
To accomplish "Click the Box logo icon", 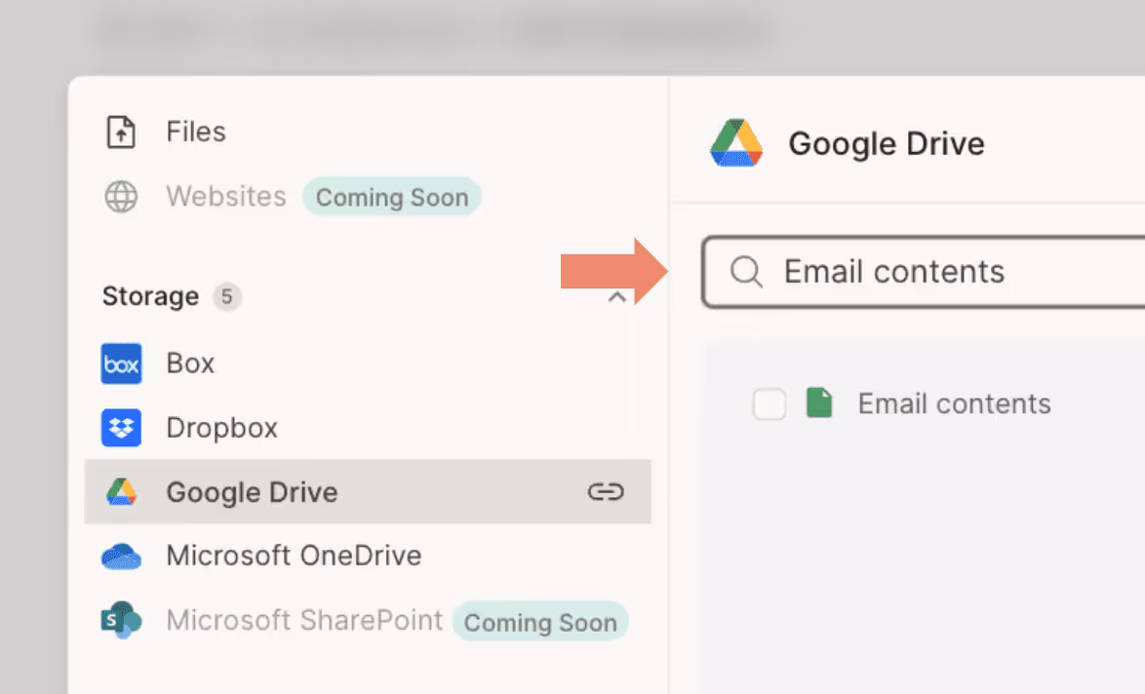I will click(121, 364).
